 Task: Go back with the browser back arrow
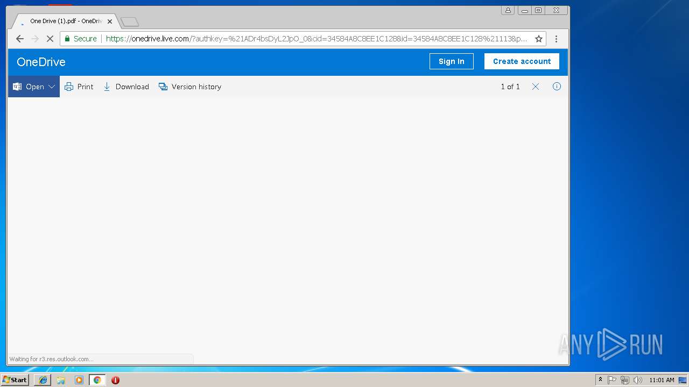tap(20, 39)
